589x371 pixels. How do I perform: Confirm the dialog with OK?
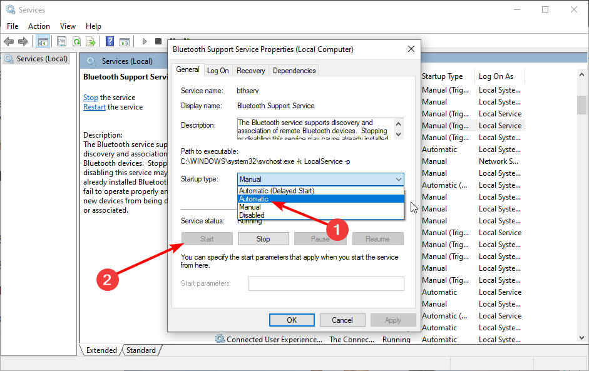click(x=292, y=320)
